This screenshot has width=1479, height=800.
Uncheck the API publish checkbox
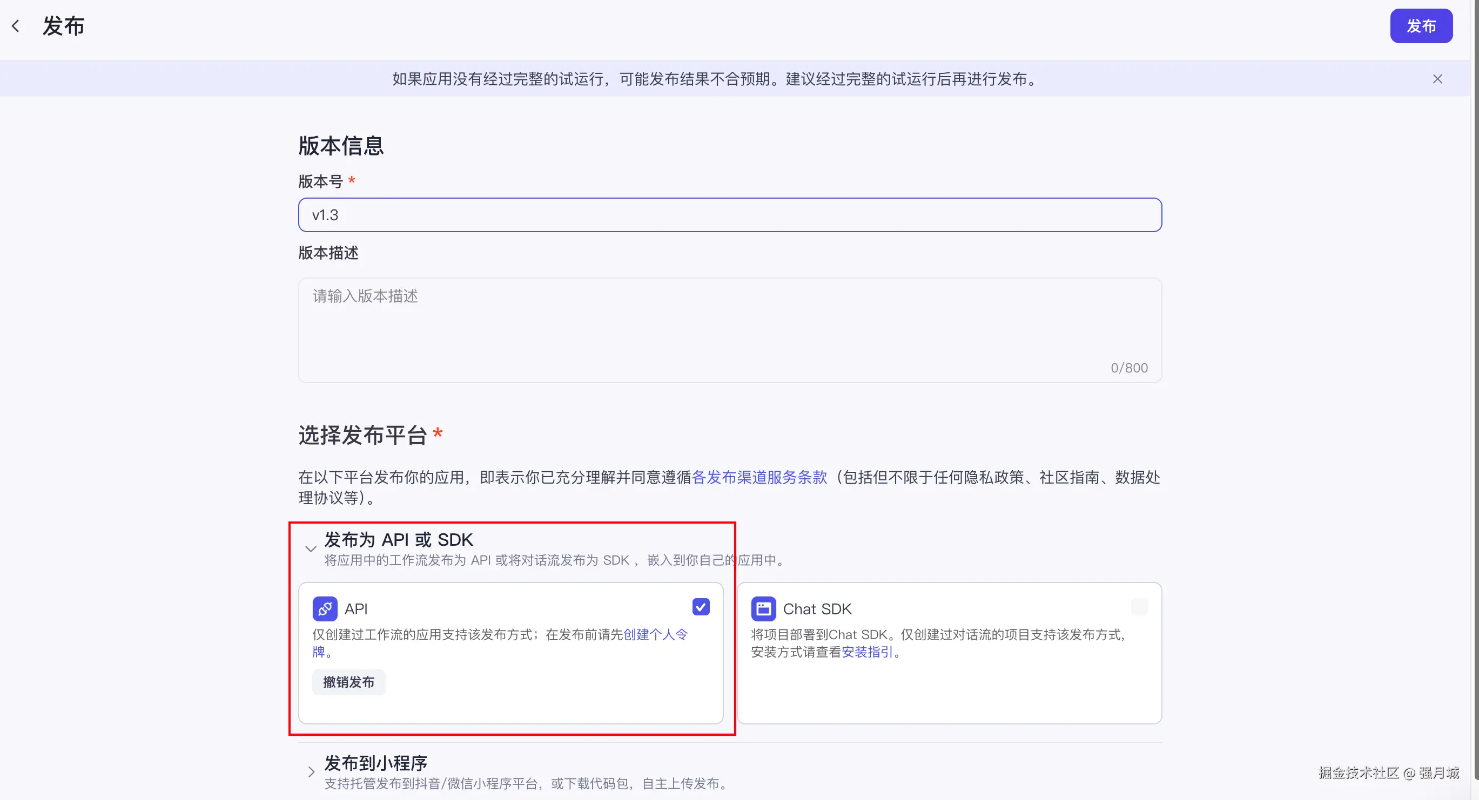click(701, 607)
